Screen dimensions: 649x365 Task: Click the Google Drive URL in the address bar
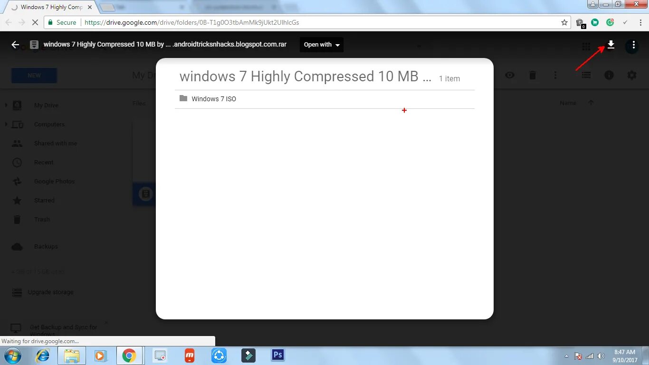[192, 22]
